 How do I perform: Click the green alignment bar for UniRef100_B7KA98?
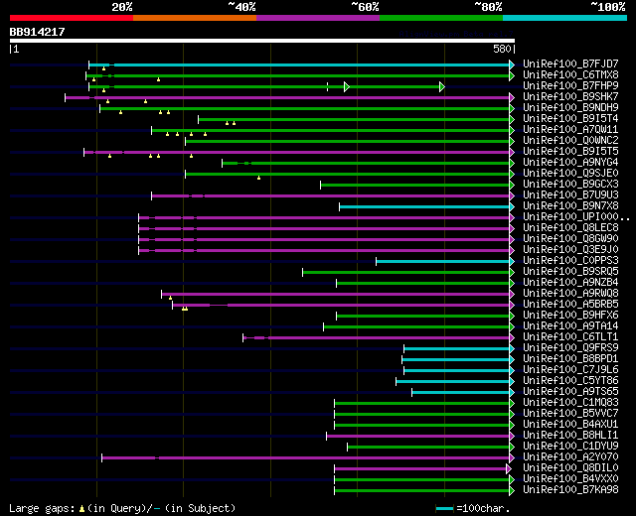pyautogui.click(x=424, y=491)
